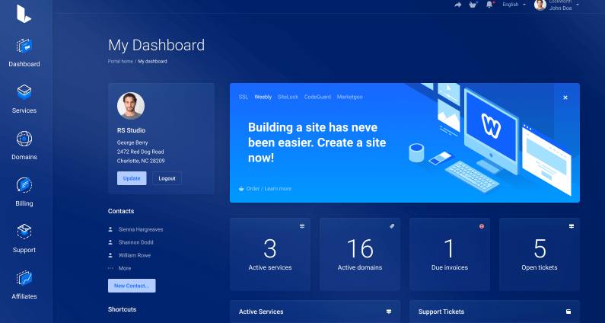Open the shopping basket icon
This screenshot has width=605, height=323.
pyautogui.click(x=473, y=5)
